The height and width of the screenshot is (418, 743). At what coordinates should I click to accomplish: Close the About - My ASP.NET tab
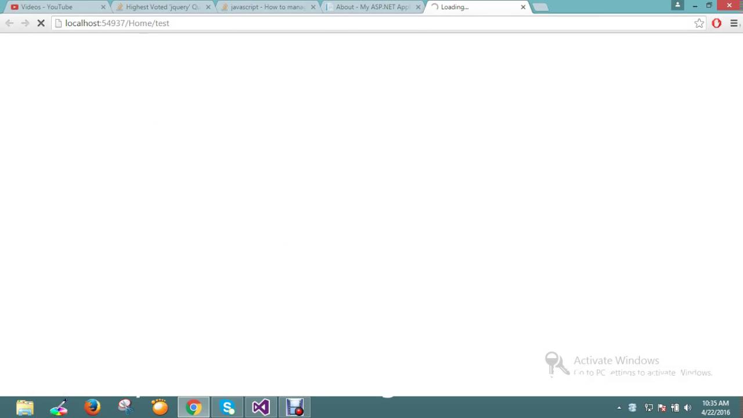point(418,7)
